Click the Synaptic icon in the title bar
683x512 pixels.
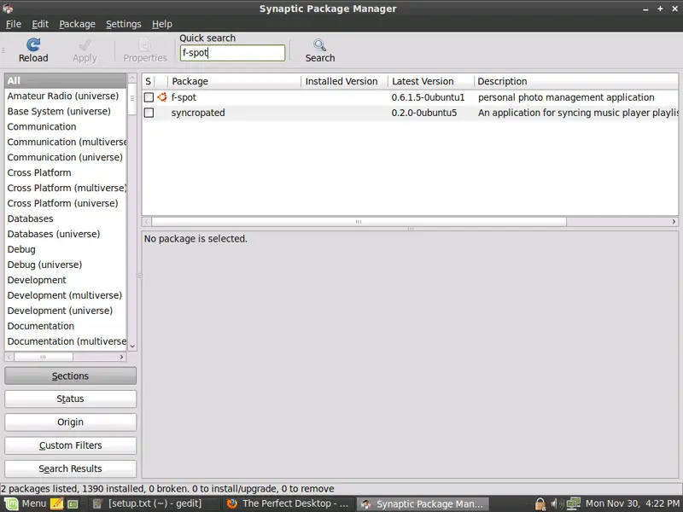(x=8, y=9)
